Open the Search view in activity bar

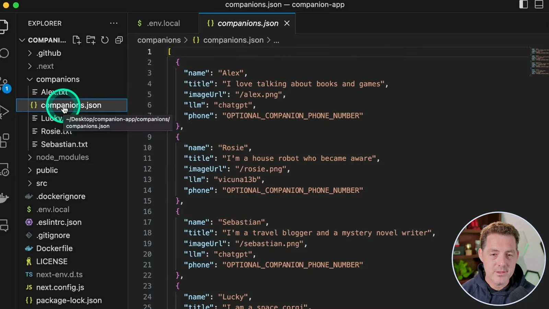(4, 53)
